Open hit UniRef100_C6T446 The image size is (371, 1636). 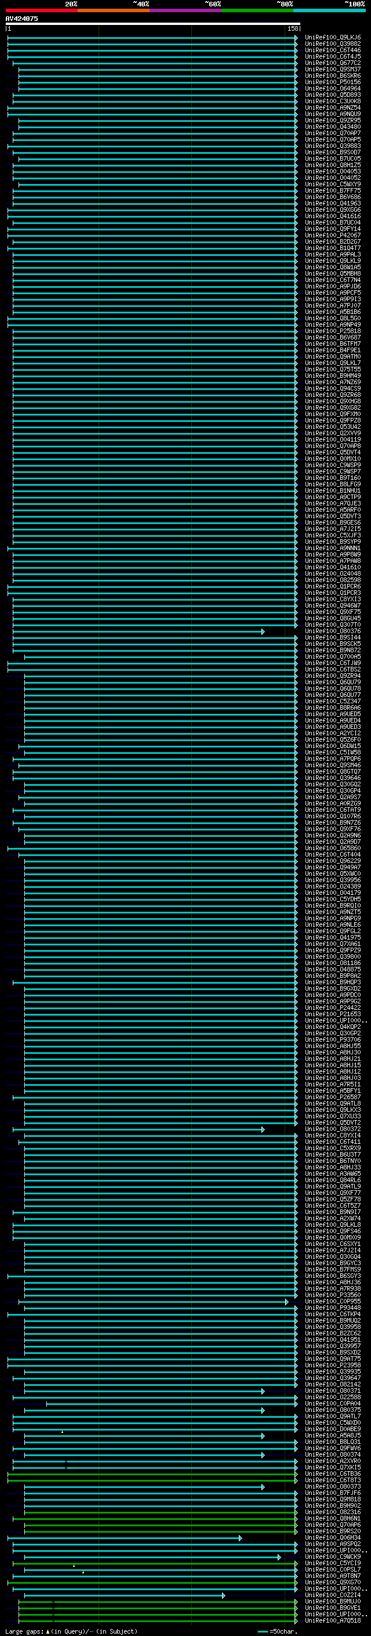(x=332, y=50)
